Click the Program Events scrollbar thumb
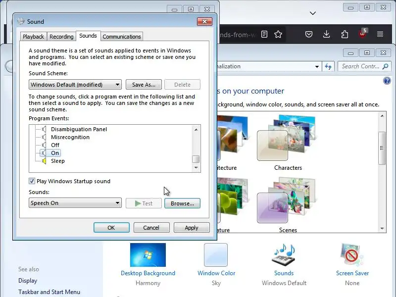The width and height of the screenshot is (396, 297). coord(196,159)
